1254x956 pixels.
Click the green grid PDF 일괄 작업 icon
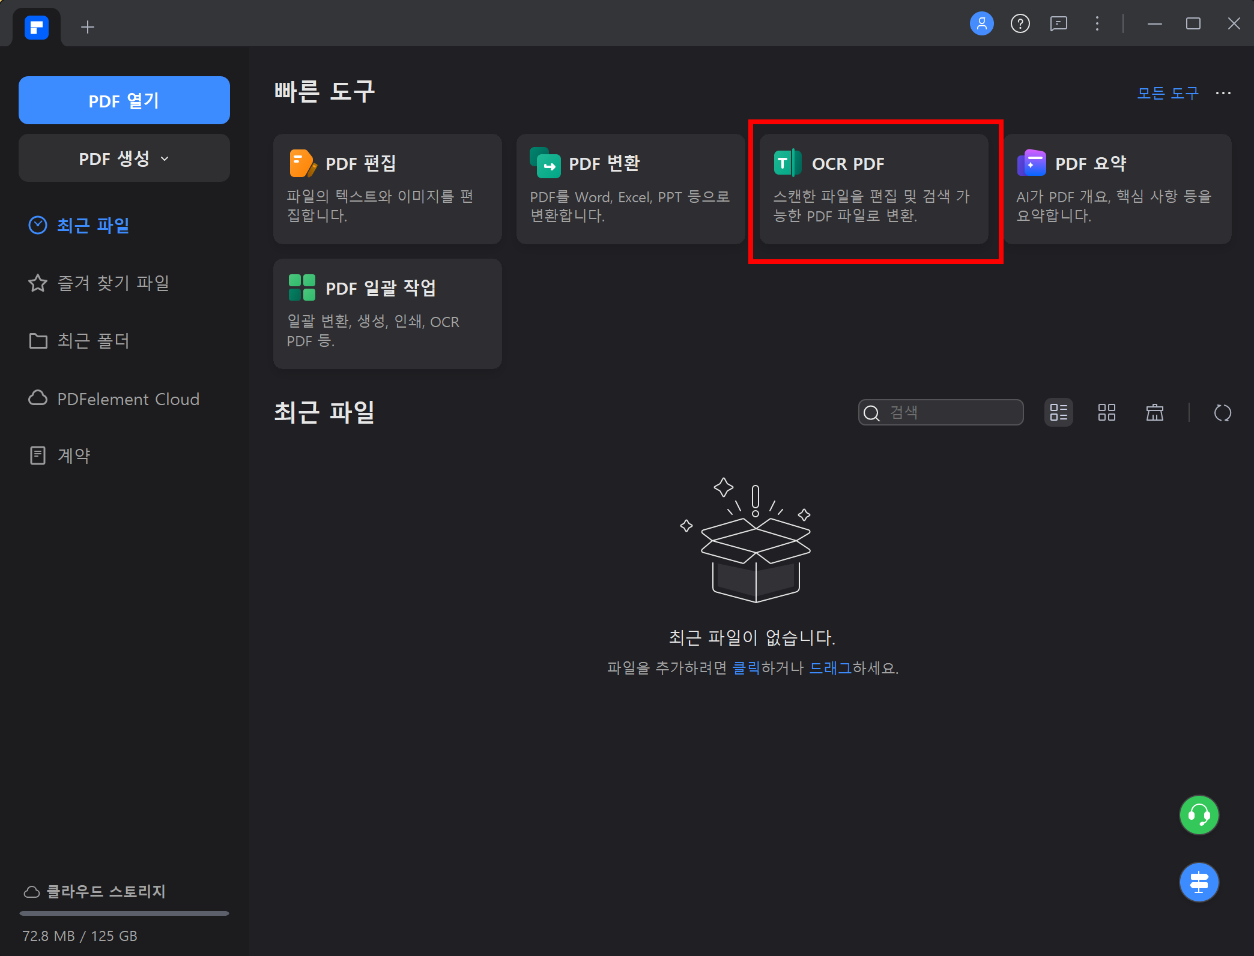pos(302,287)
